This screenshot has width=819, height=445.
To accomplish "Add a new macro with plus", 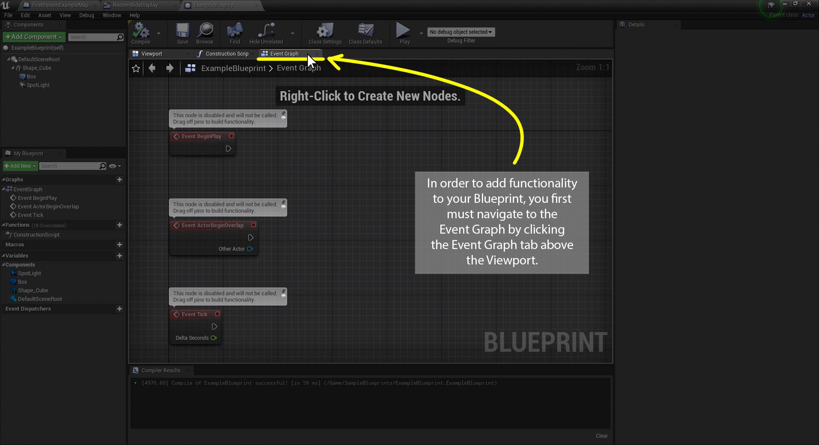I will pos(120,245).
